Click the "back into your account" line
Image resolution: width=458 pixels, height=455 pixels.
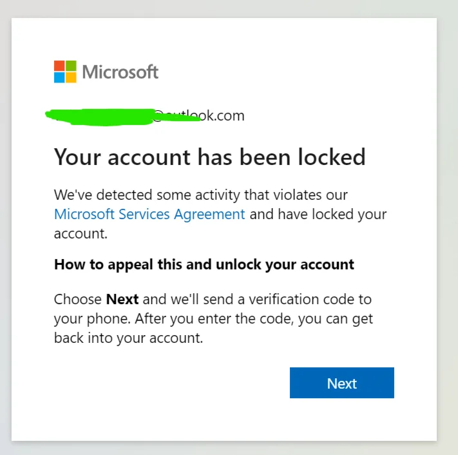pos(128,338)
